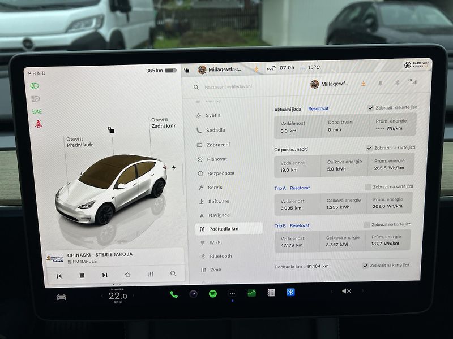Tap Otevřít Přední kufr to open the frunk

(80, 142)
